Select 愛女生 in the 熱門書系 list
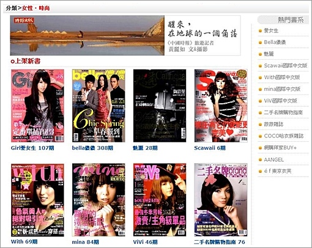The image size is (312, 248). [271, 31]
